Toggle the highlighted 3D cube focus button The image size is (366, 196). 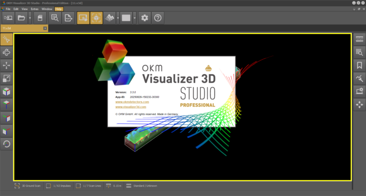(97, 18)
